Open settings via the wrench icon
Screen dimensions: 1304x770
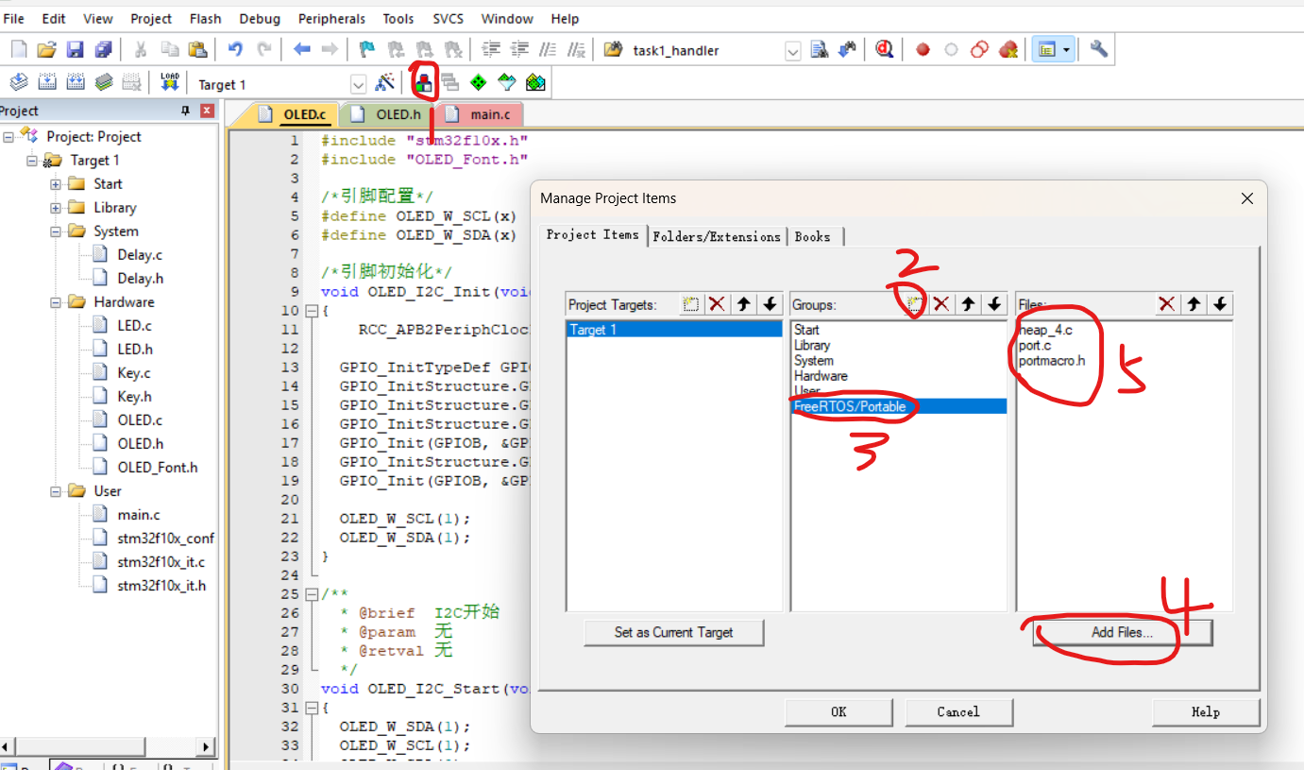click(1098, 48)
